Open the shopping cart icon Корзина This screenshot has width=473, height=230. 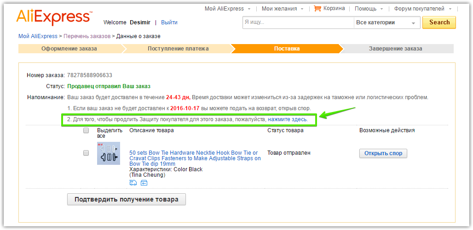click(317, 8)
